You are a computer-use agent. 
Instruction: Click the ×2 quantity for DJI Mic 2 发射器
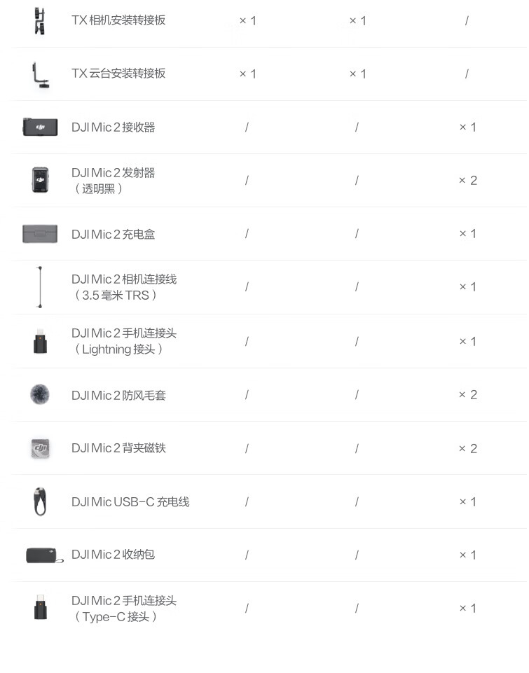[468, 181]
